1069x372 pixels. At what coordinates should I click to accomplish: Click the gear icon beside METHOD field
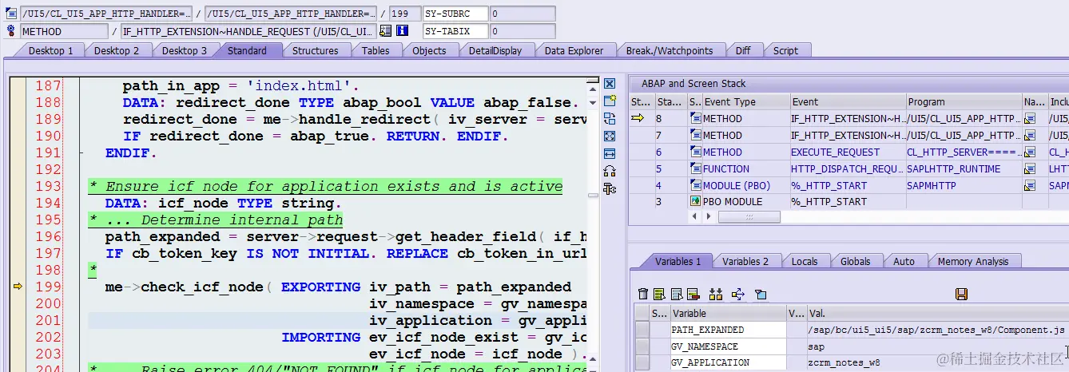(x=11, y=31)
